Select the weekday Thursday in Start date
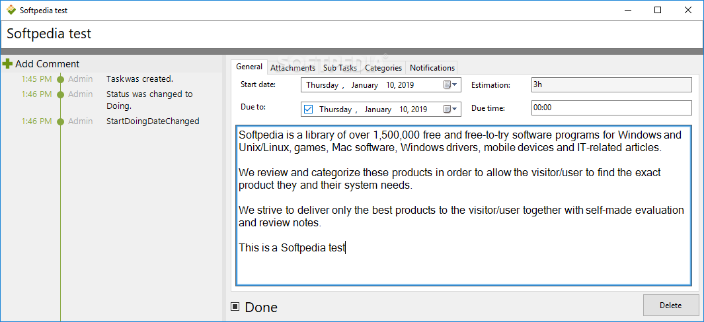Image resolution: width=704 pixels, height=322 pixels. coord(322,84)
